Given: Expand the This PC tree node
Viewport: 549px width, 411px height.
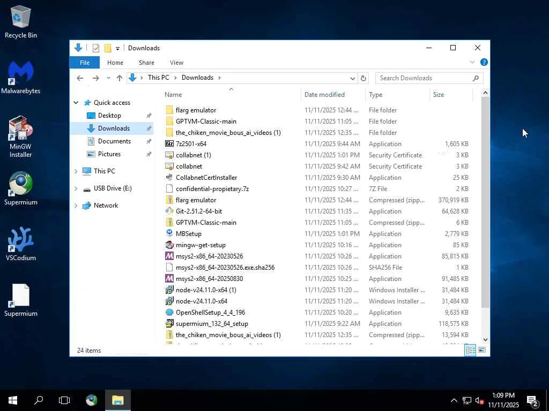Looking at the screenshot, I should [76, 171].
